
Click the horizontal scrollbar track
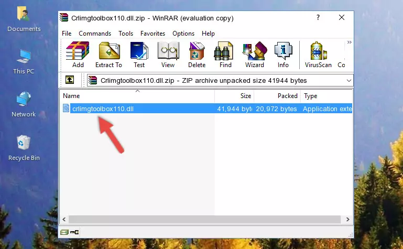(x=204, y=220)
